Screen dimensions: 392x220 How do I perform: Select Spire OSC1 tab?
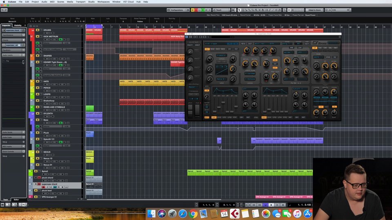click(207, 49)
